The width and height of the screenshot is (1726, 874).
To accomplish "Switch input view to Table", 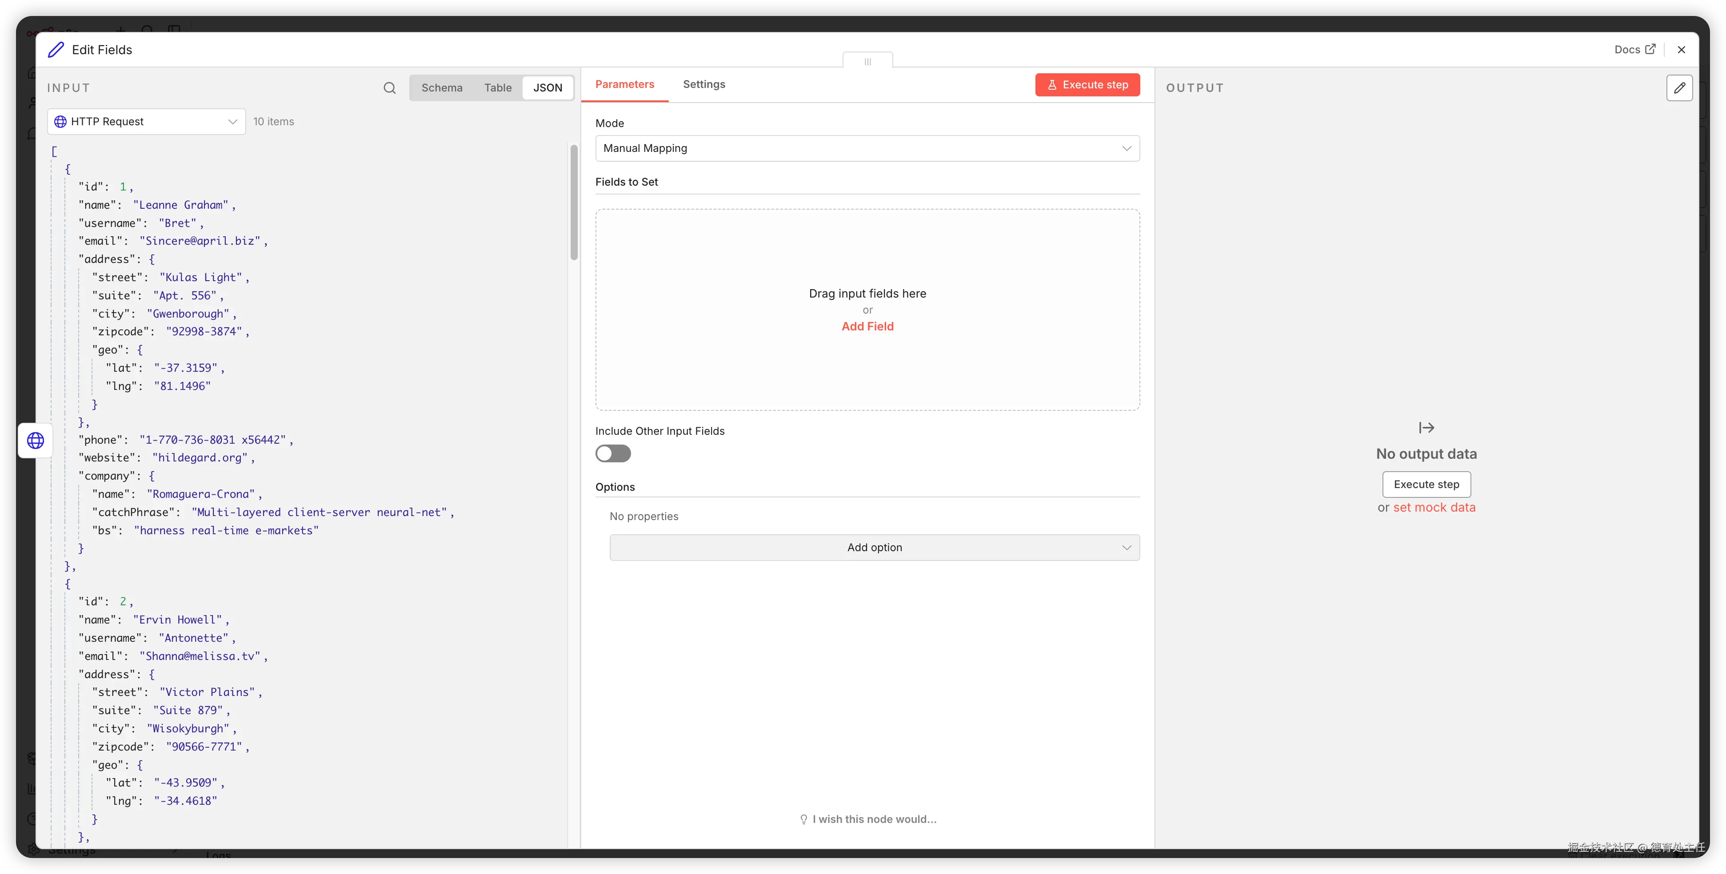I will coord(498,88).
